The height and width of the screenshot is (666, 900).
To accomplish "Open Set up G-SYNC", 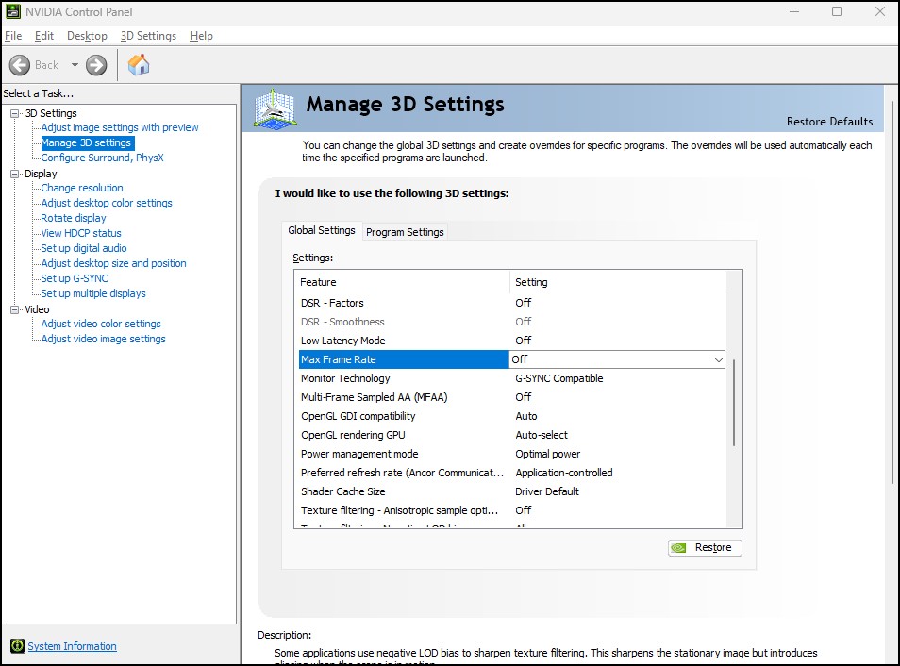I will click(x=75, y=278).
